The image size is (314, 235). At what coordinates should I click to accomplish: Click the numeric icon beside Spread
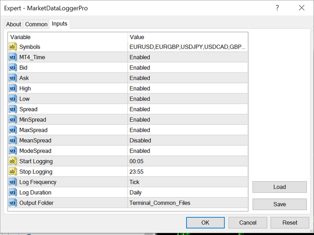[13, 109]
